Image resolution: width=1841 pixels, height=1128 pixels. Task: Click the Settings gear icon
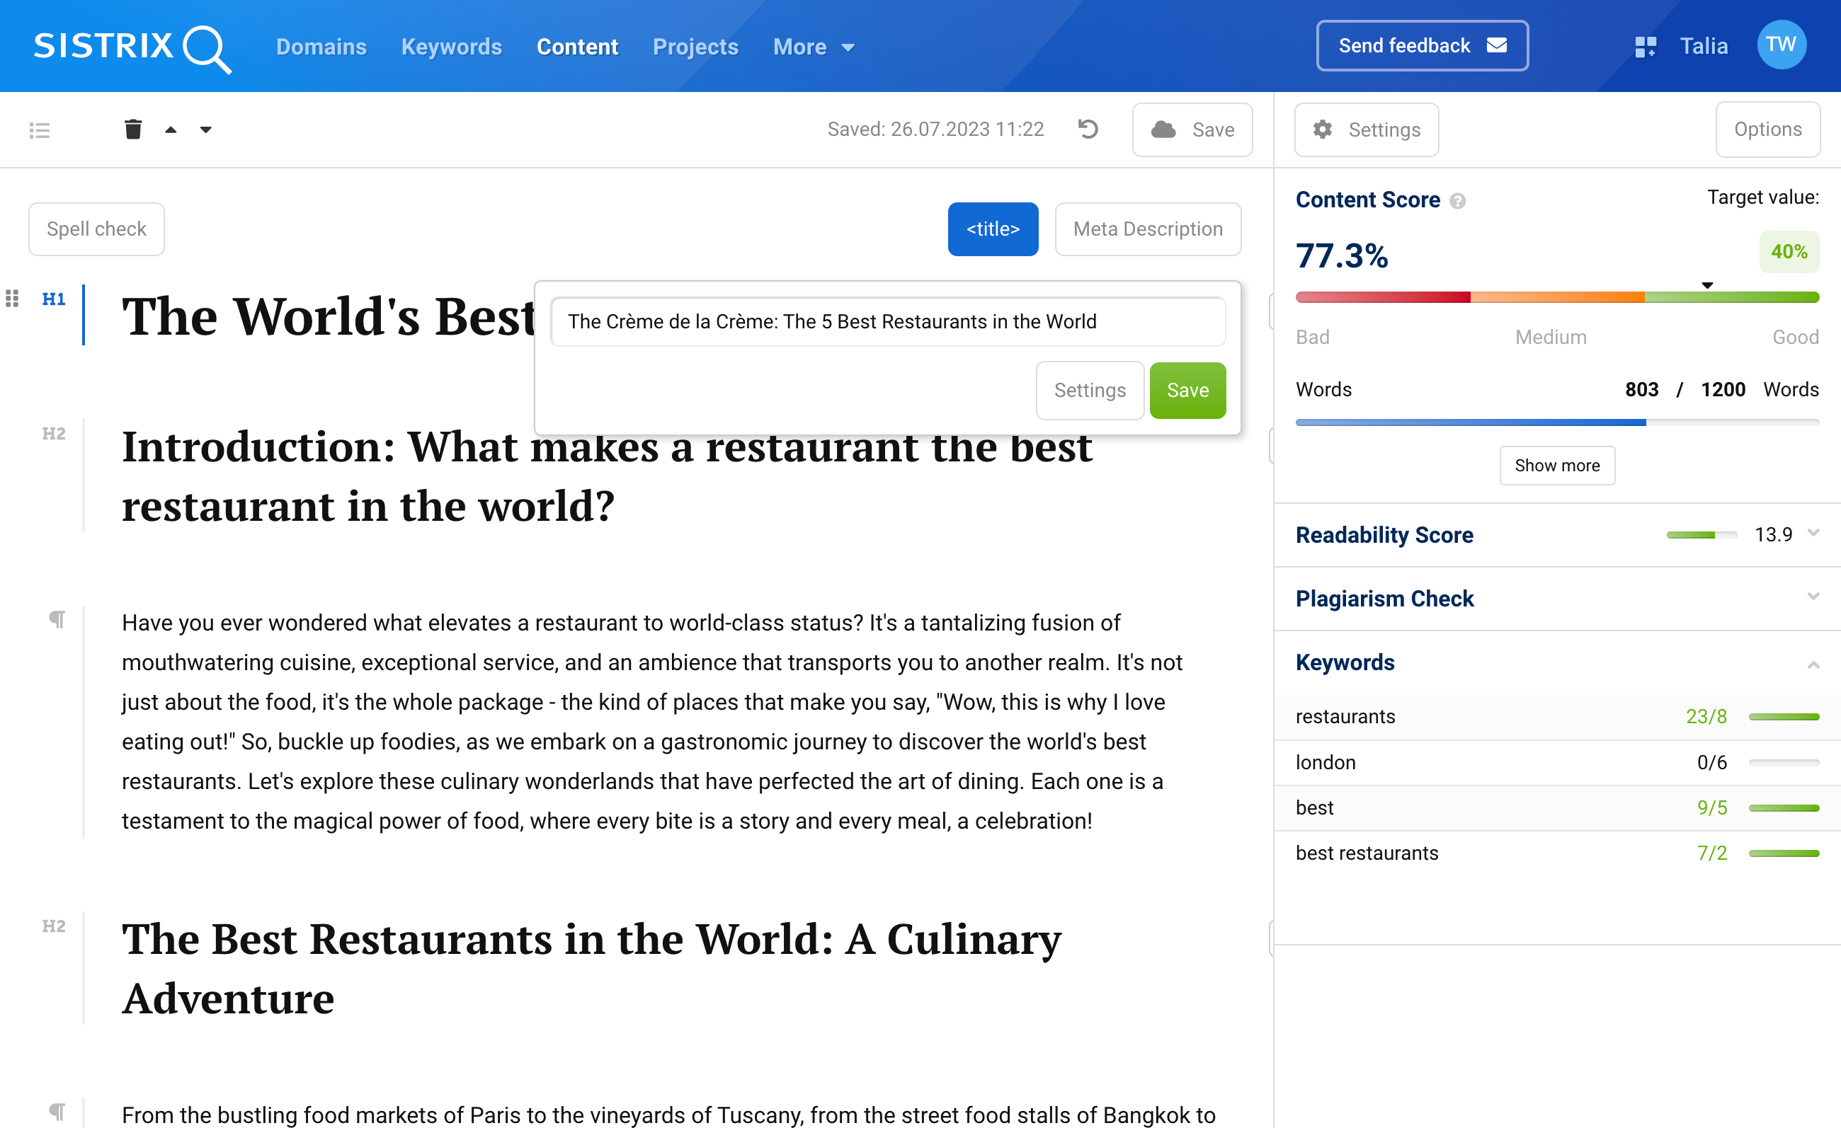click(1323, 129)
